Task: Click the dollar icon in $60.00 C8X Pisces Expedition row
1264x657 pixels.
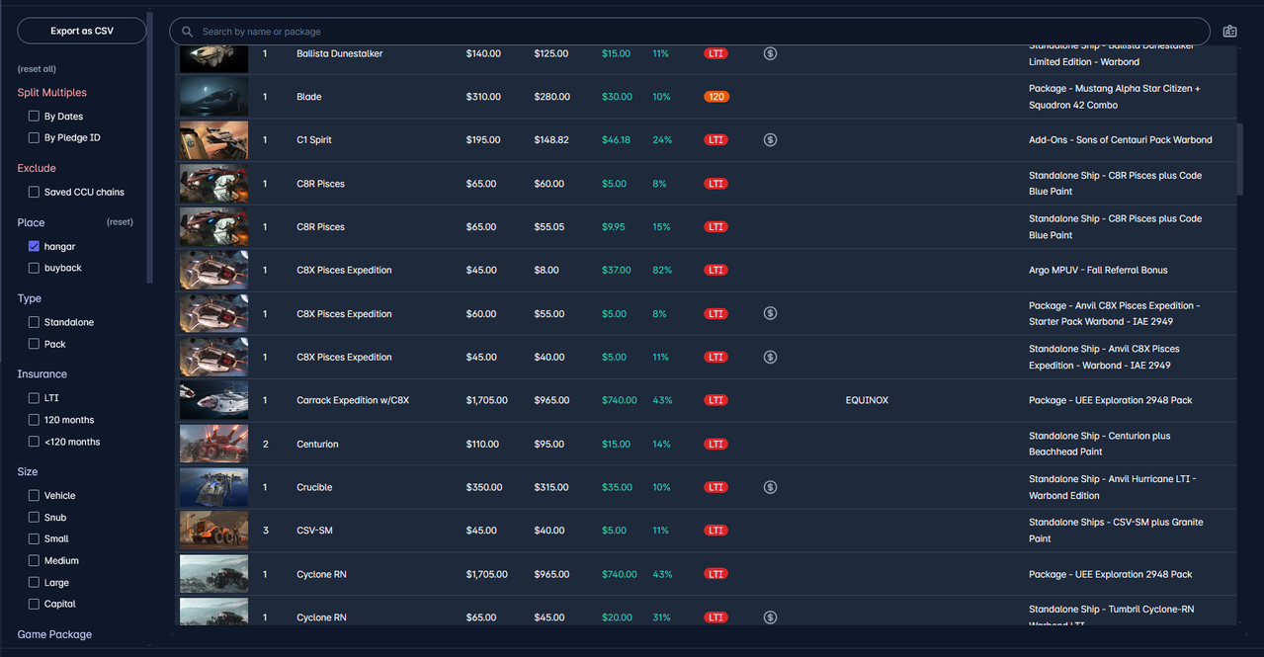Action: 770,314
